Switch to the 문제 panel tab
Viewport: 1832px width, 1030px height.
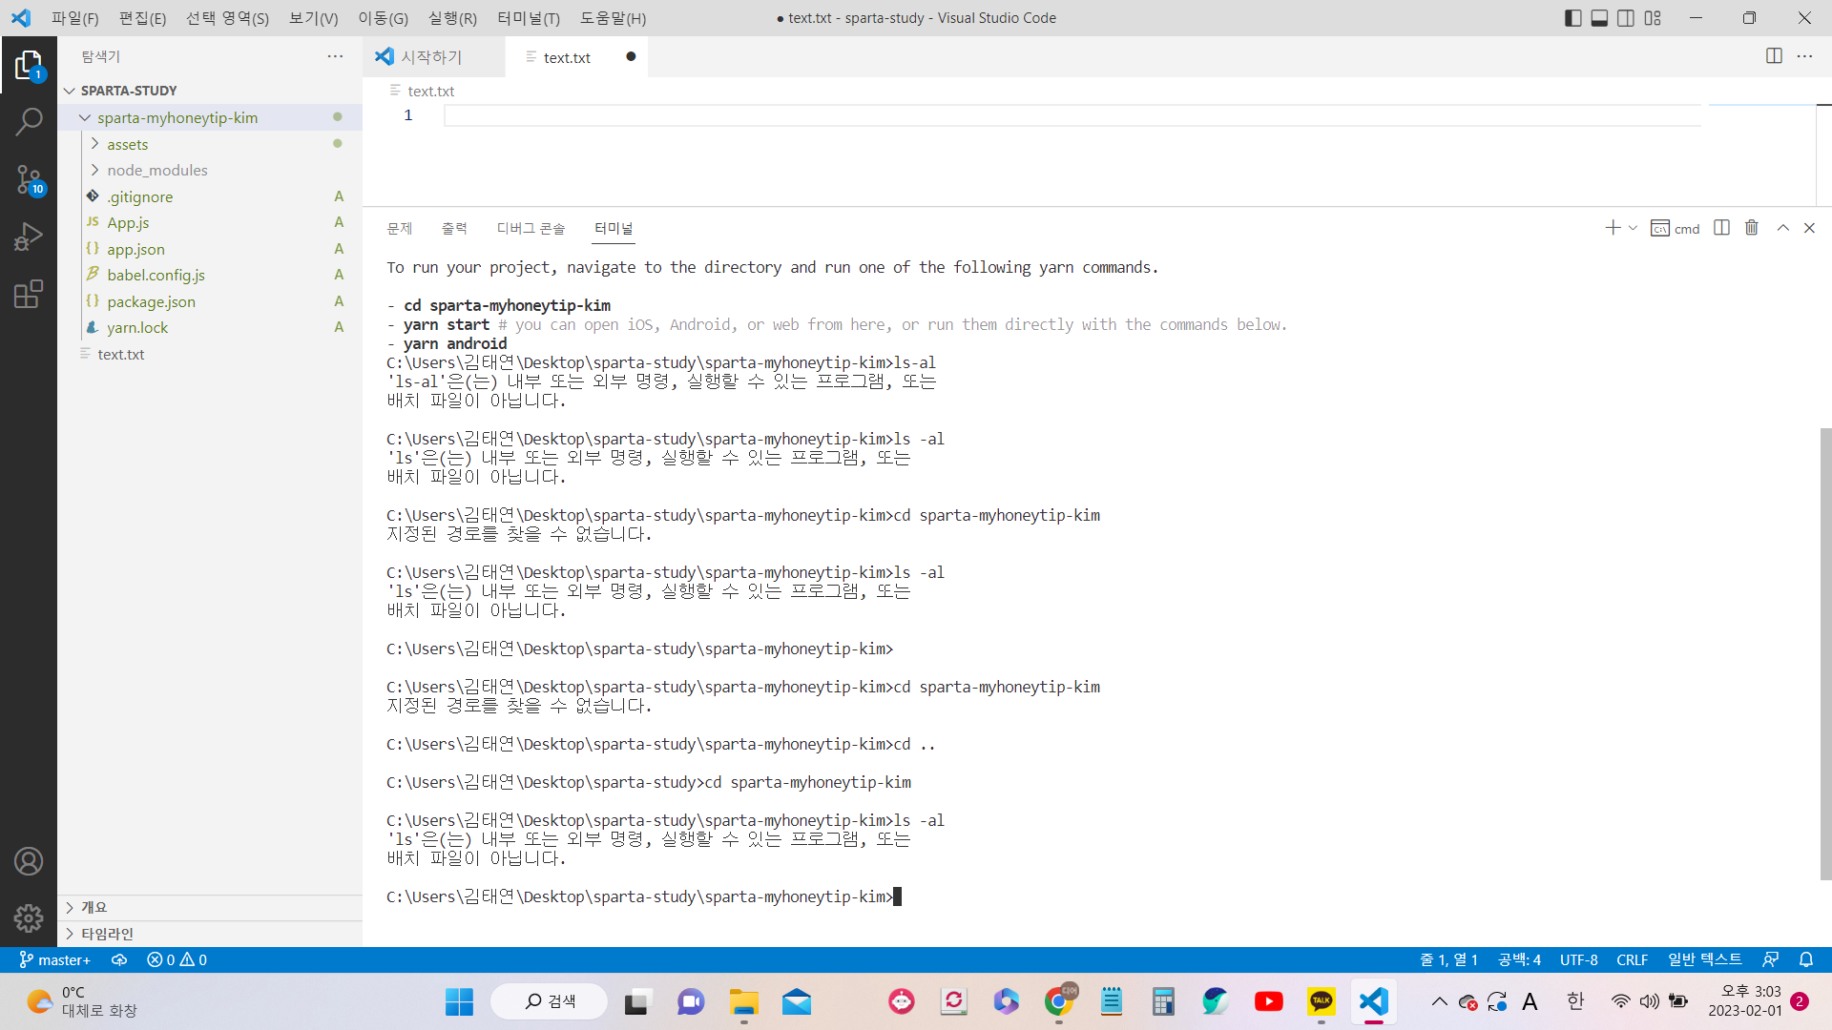(x=399, y=228)
